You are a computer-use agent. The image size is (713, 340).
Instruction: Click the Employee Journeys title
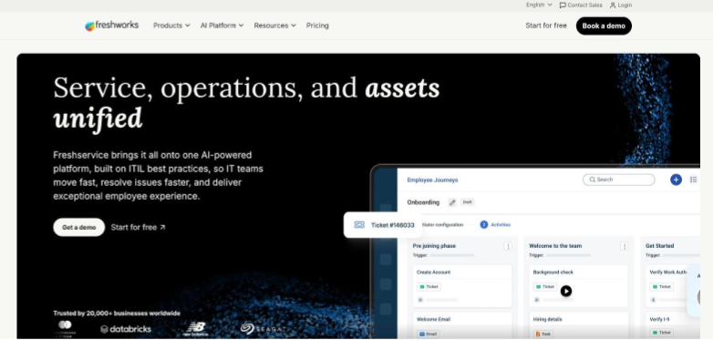point(432,180)
